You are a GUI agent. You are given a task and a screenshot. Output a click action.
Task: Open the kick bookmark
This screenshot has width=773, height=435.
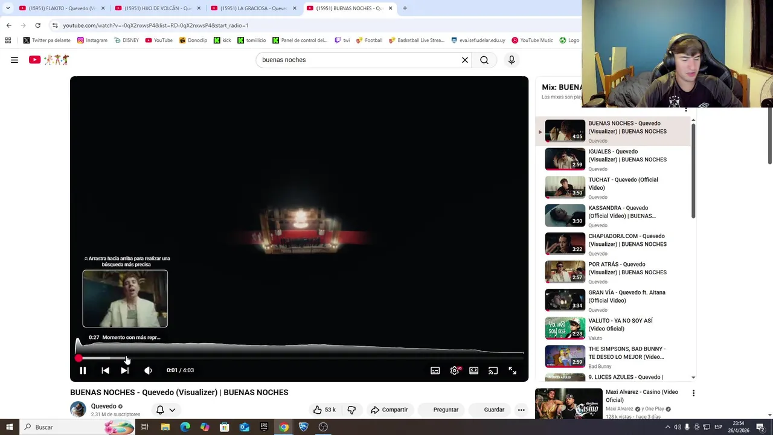(222, 40)
